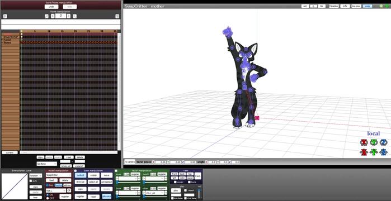Go to previous keyframe arrow button
This screenshot has height=201, width=391.
click(x=46, y=16)
